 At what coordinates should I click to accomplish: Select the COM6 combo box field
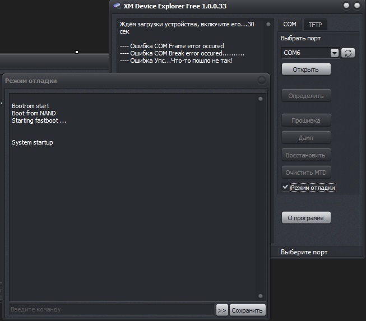310,53
